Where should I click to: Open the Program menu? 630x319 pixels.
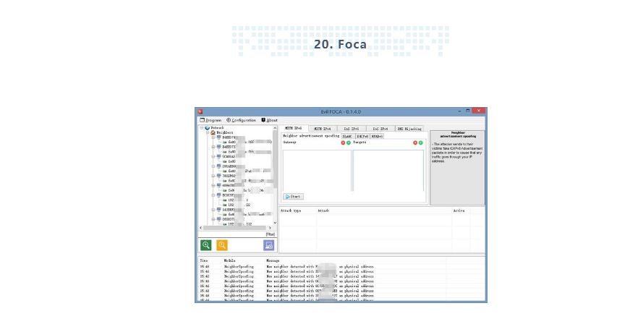click(212, 120)
